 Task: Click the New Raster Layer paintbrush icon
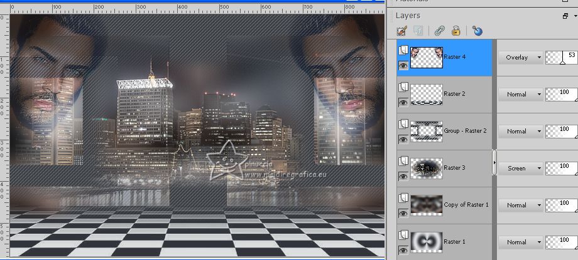pyautogui.click(x=402, y=31)
